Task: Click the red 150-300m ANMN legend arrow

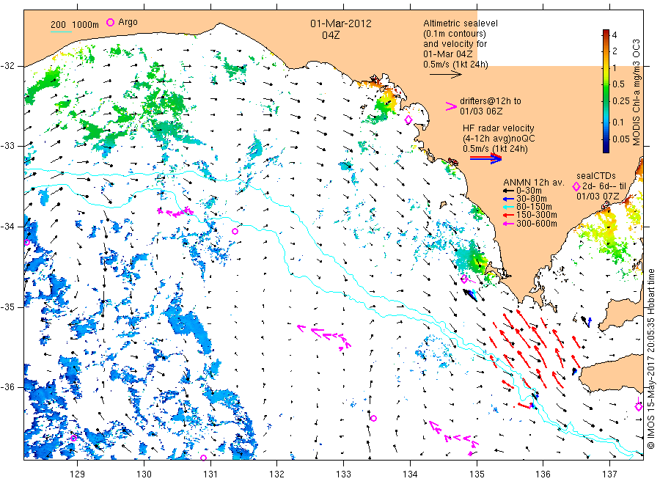Action: coord(508,215)
